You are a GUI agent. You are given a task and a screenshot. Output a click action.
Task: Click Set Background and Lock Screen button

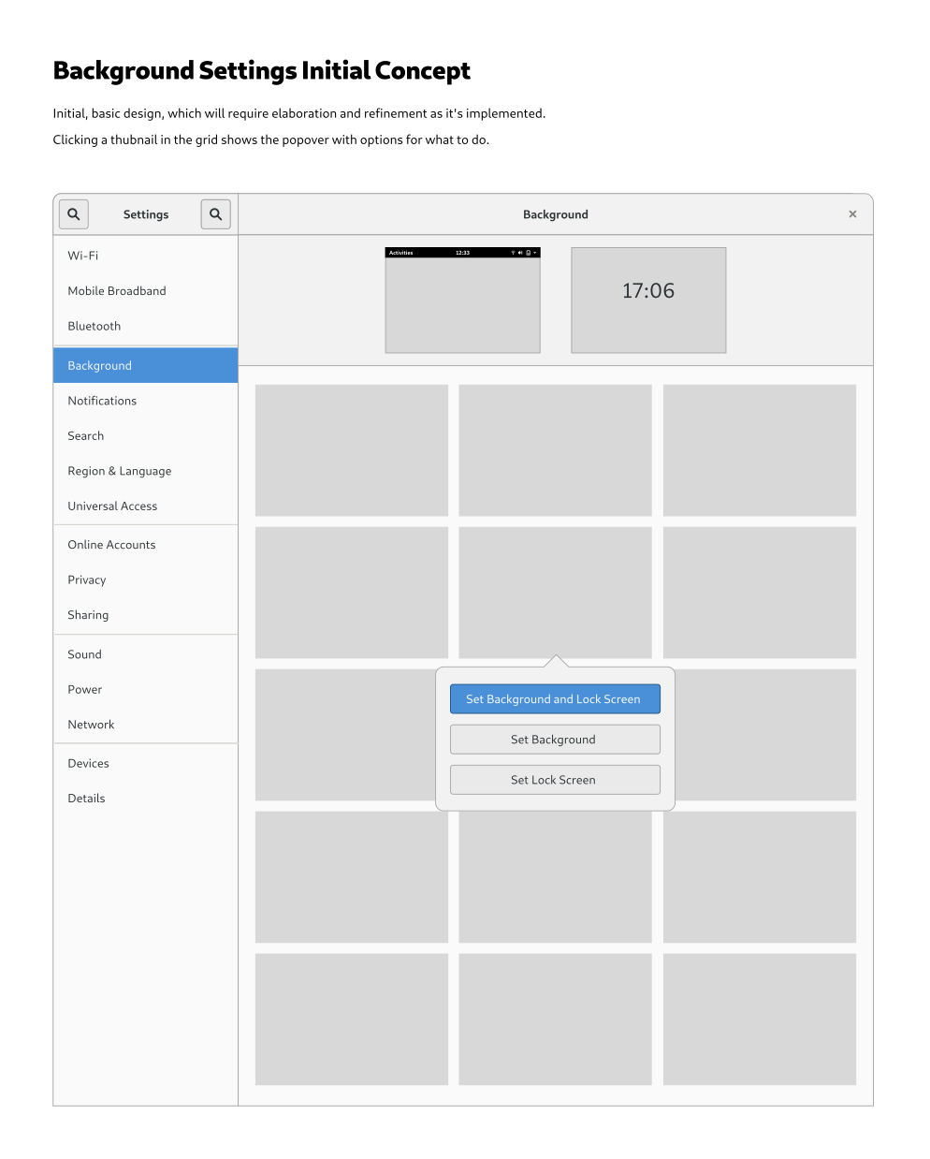555,699
